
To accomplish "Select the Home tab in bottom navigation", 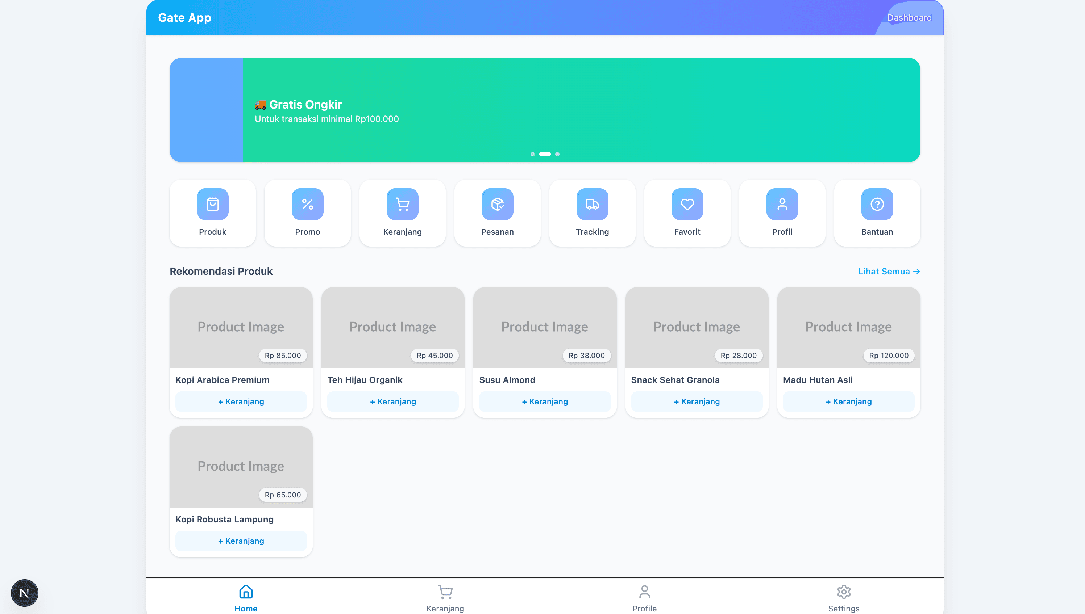I will 246,596.
